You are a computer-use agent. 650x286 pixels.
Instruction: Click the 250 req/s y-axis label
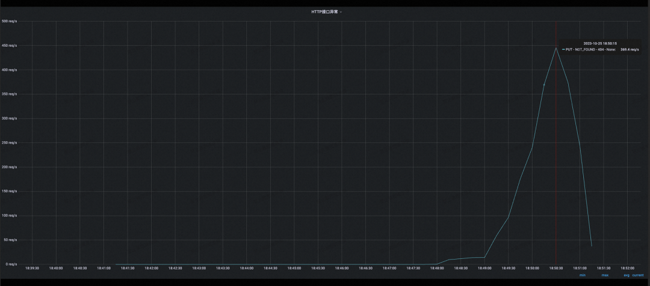click(9, 143)
